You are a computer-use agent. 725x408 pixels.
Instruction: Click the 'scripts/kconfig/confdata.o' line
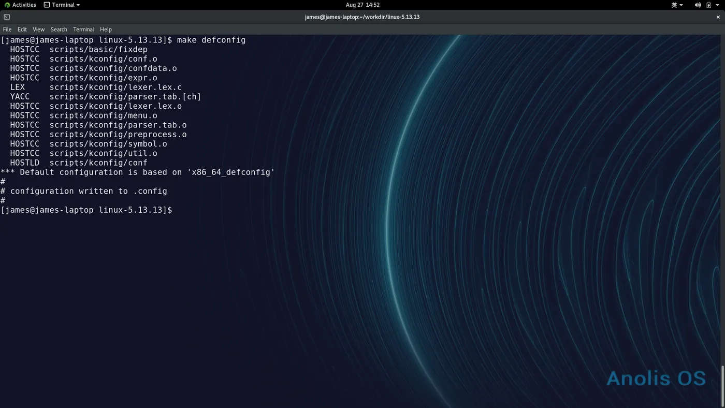coord(113,68)
